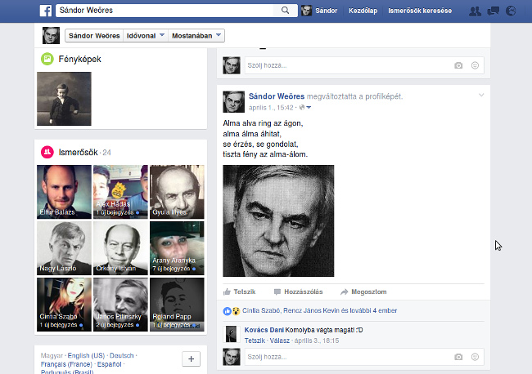
Task: Click the Ismerősök heading link
Action: point(78,153)
